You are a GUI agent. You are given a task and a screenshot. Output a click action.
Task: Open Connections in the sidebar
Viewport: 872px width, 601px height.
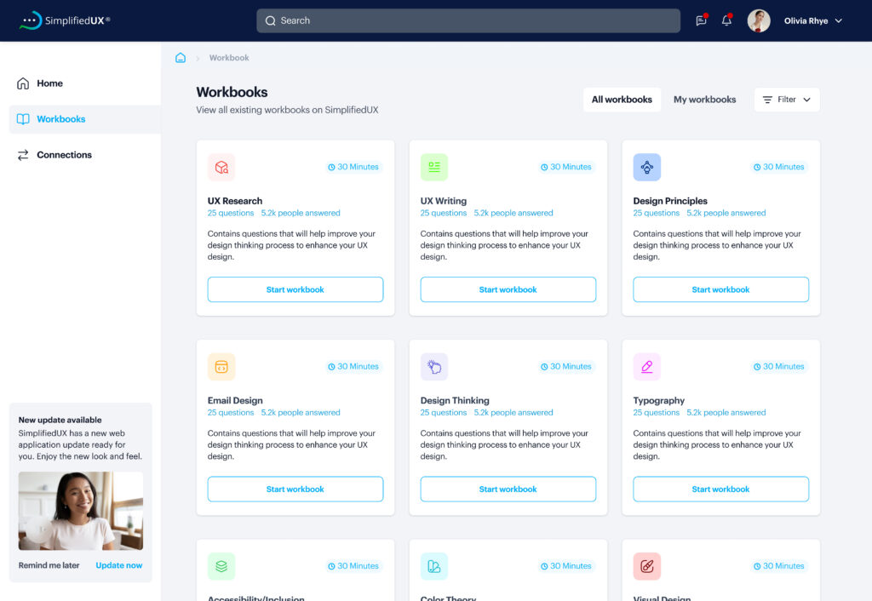[85, 155]
